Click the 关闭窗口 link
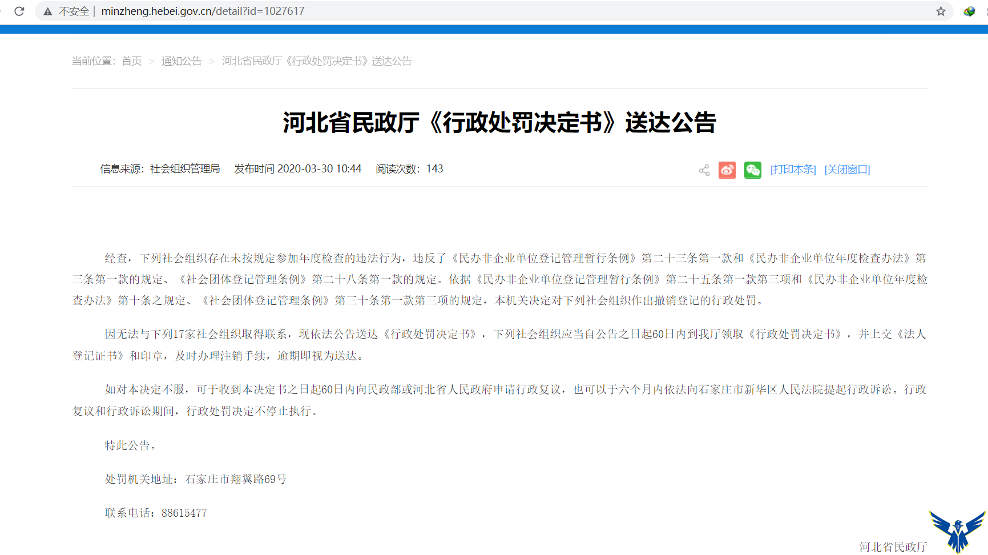 click(x=847, y=170)
